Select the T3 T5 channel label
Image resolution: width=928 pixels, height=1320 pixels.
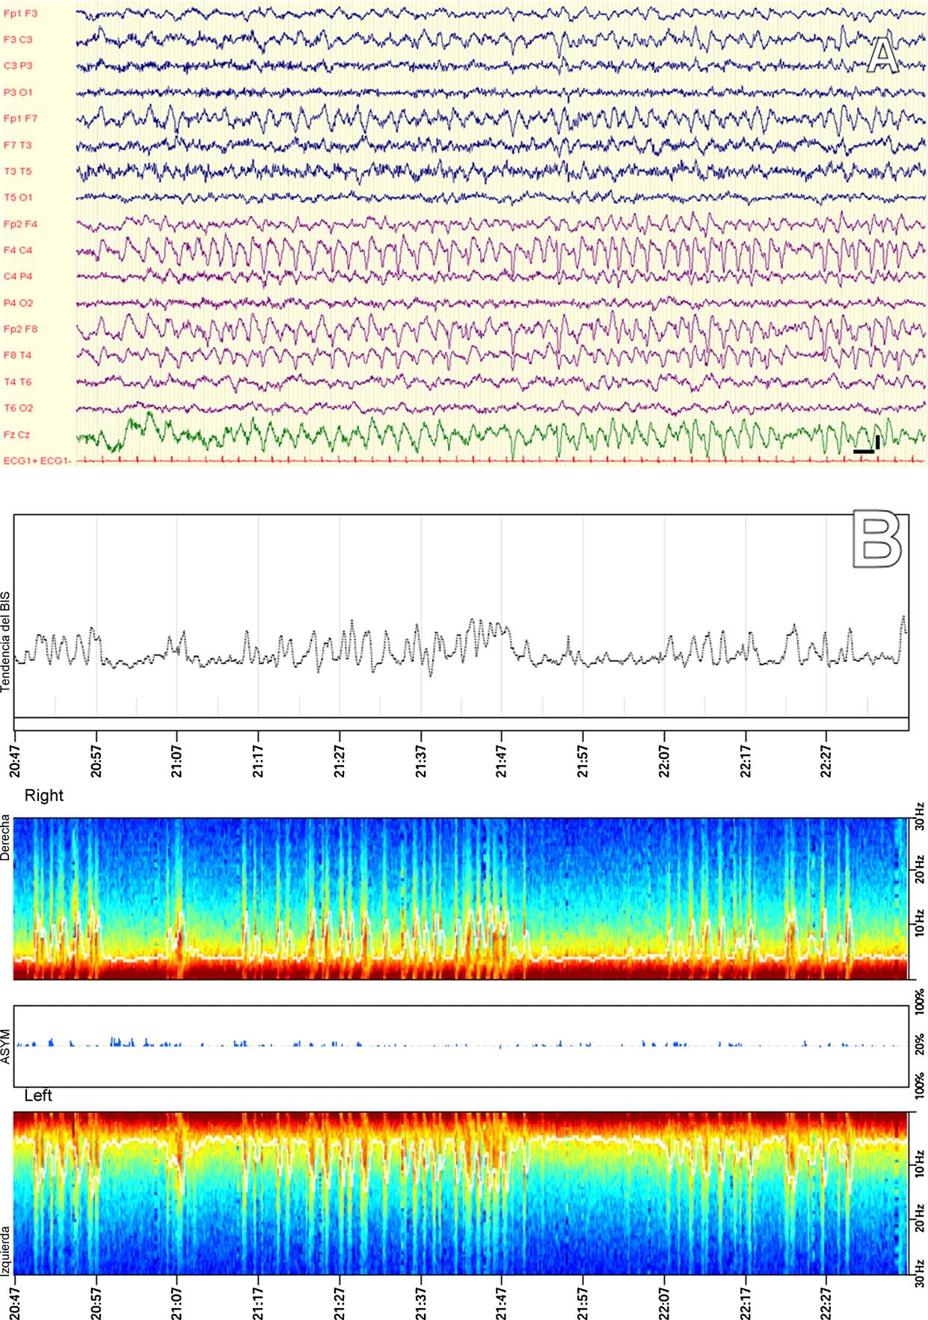pyautogui.click(x=18, y=171)
